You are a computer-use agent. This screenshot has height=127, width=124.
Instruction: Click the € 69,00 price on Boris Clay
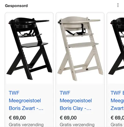coord(68,118)
